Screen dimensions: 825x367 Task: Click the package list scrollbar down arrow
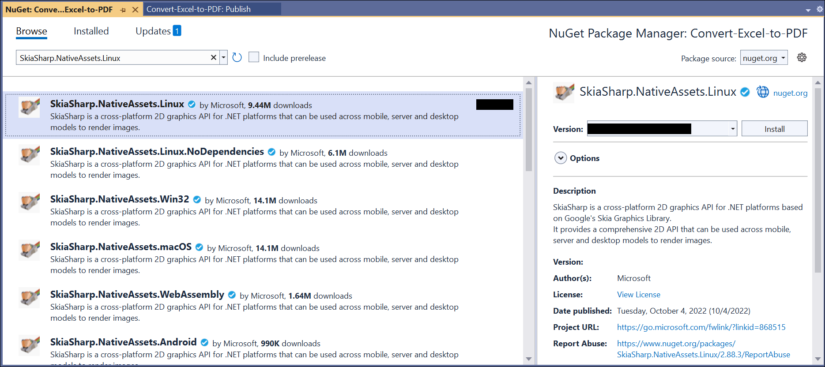point(529,359)
